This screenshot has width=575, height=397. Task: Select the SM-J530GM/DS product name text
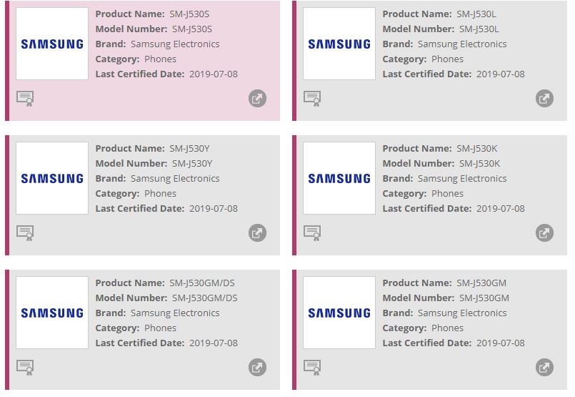coord(202,283)
